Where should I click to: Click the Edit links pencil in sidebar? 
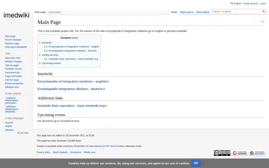pos(23,133)
